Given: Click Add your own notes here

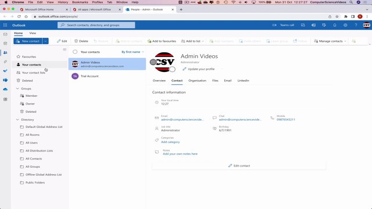Looking at the screenshot, I should (180, 154).
